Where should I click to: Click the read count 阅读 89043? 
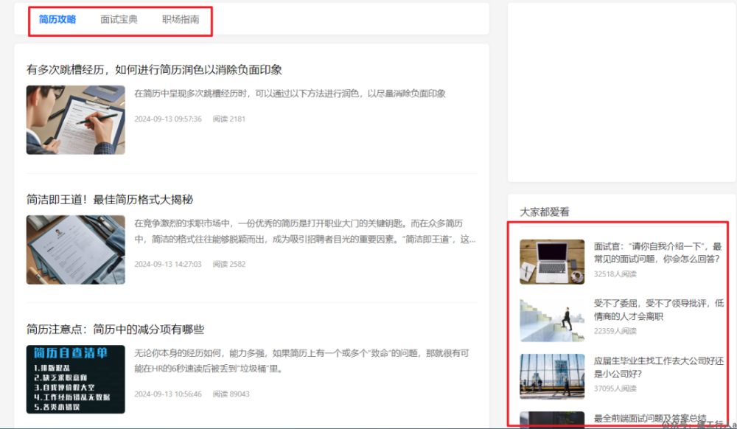(231, 394)
